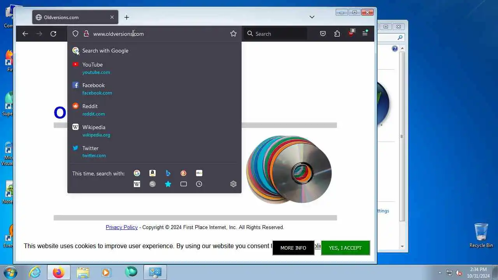Choose the Search with Google suggestion
This screenshot has width=498, height=280.
pyautogui.click(x=154, y=51)
